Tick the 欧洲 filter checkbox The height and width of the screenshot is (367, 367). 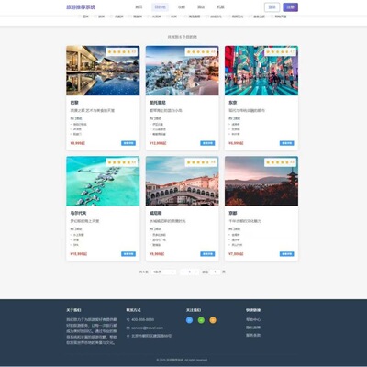pyautogui.click(x=95, y=17)
